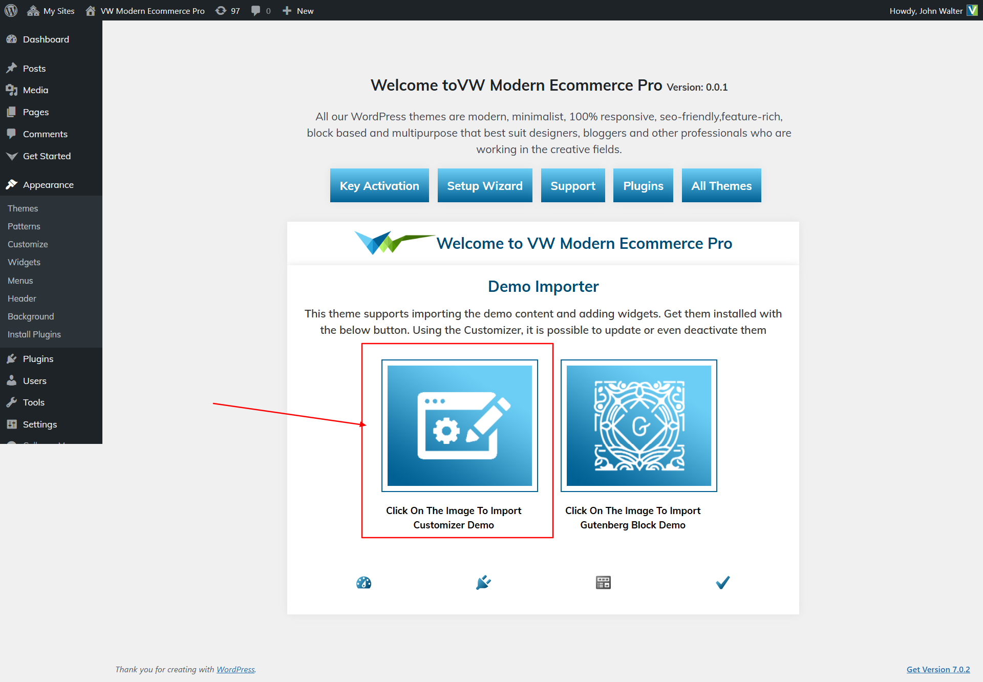Open Settings label in sidebar
983x682 pixels.
pyautogui.click(x=40, y=424)
